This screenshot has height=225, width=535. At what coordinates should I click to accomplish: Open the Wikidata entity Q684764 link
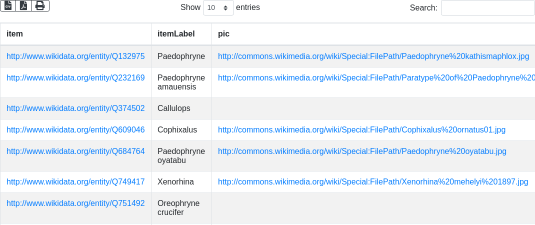pos(75,151)
